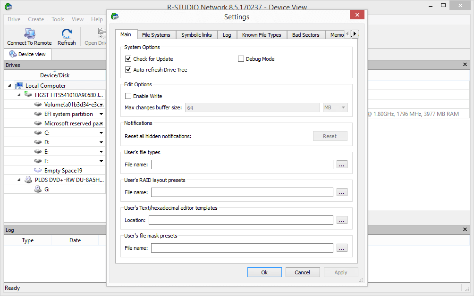Open dropdown arrow for C: drive

click(x=102, y=133)
